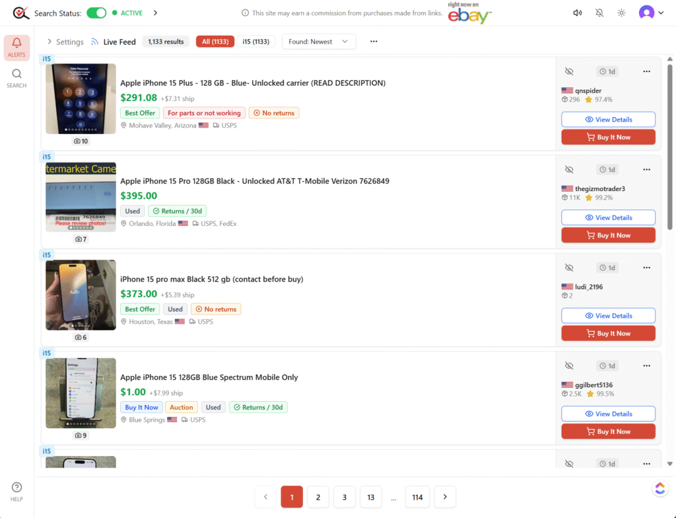Click Buy It Now for Blue Spectrum iPhone
The height and width of the screenshot is (518, 676).
(608, 431)
